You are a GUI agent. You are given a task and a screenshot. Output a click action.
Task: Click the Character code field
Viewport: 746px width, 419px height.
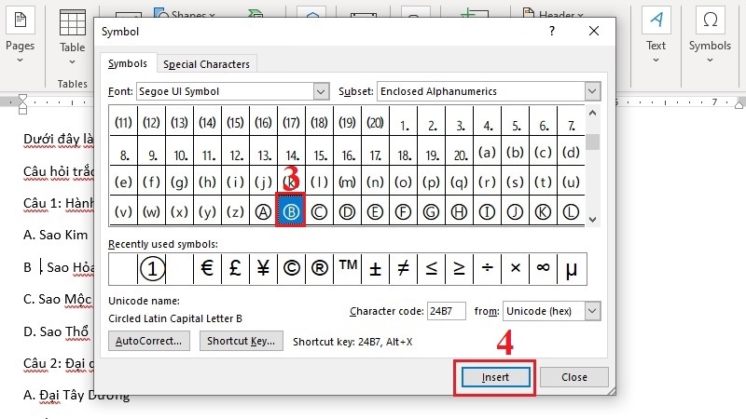point(446,311)
